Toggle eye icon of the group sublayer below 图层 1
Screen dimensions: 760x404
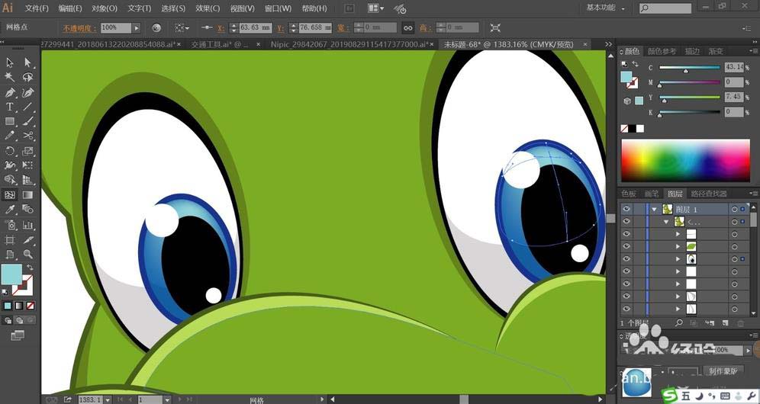(626, 221)
